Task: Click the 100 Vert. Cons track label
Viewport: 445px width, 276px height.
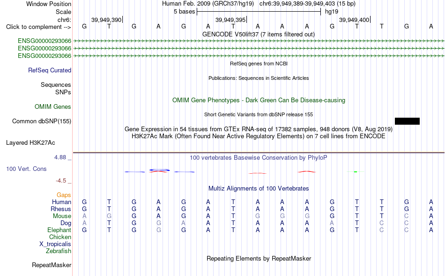Action: pyautogui.click(x=26, y=169)
